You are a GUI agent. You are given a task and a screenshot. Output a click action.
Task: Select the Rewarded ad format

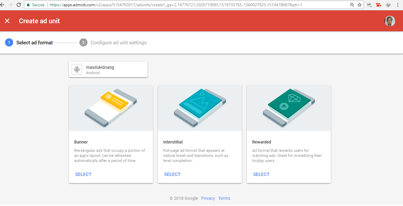(261, 174)
